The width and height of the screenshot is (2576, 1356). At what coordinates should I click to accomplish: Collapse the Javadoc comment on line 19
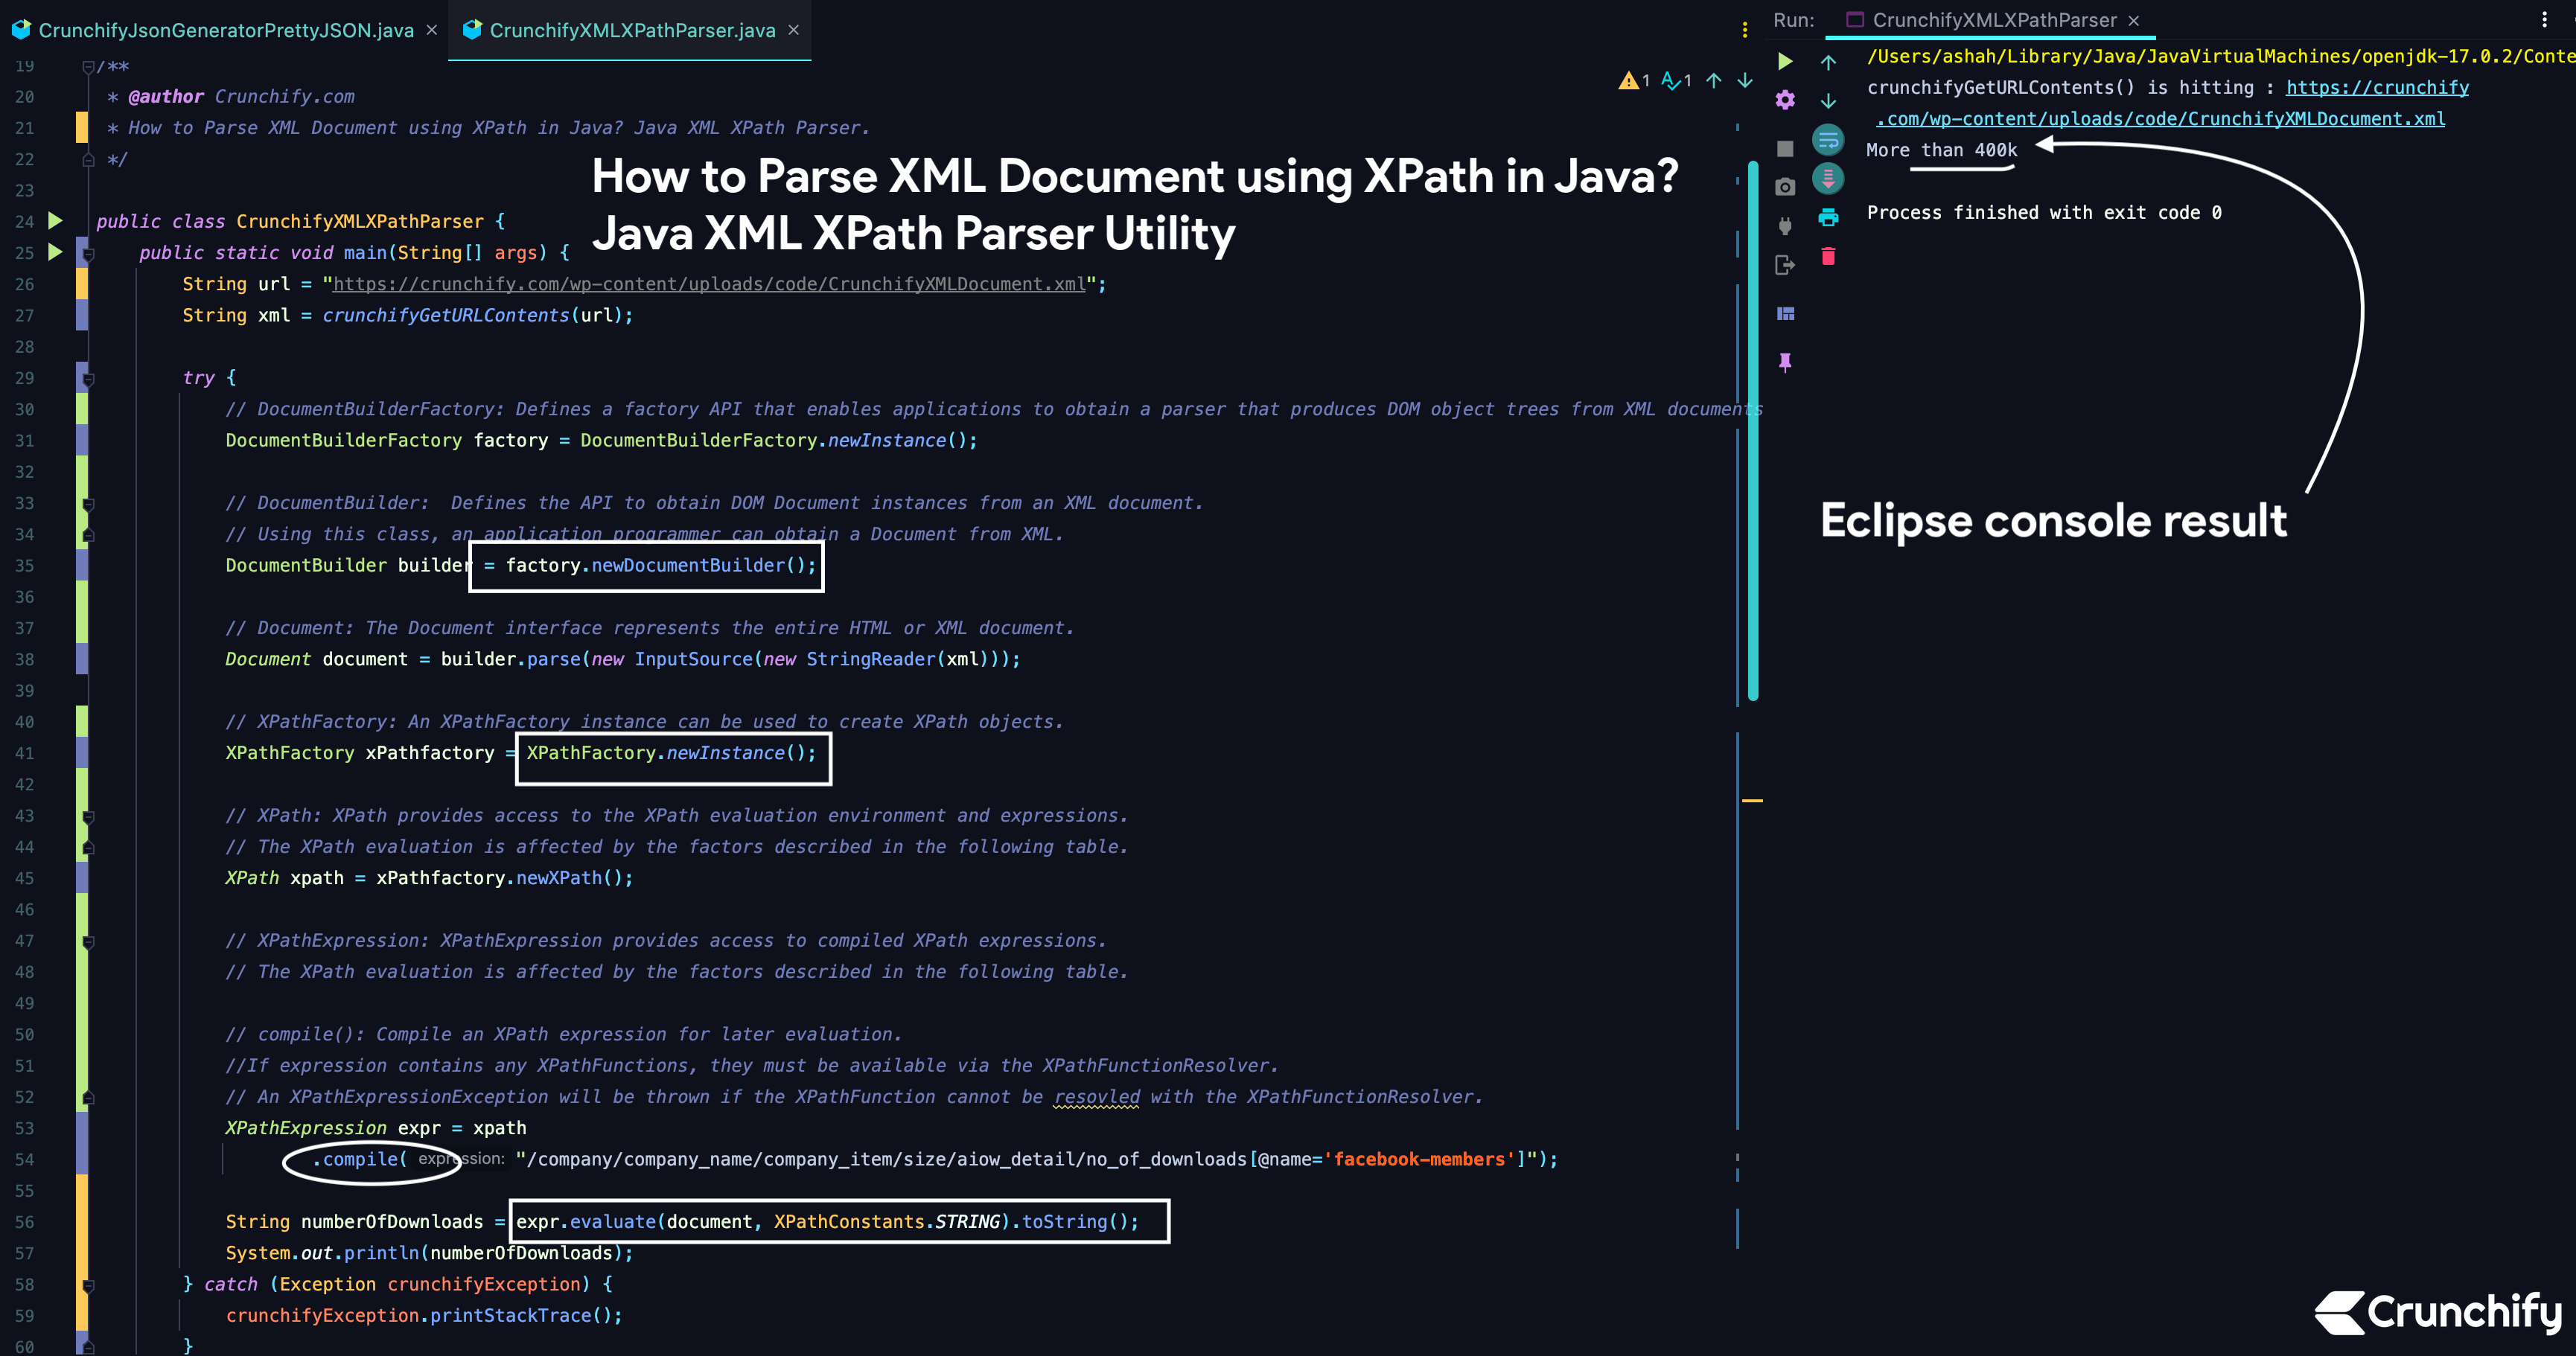pyautogui.click(x=88, y=67)
